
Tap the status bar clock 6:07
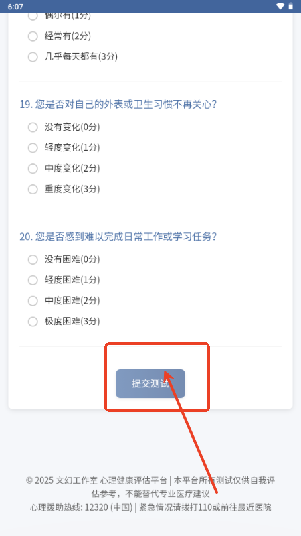15,7
